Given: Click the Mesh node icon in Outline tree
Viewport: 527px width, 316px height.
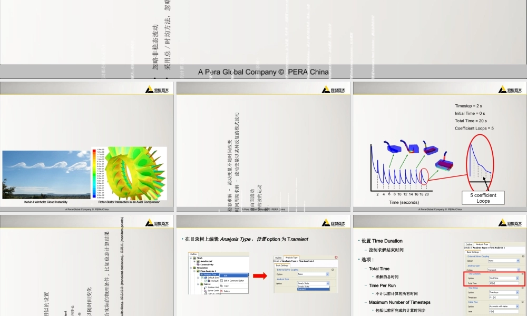Looking at the screenshot, I should coord(194,258).
